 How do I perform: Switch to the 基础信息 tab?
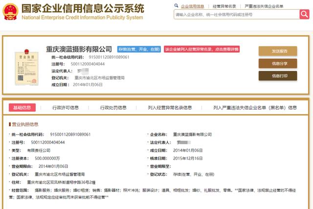pyautogui.click(x=22, y=108)
